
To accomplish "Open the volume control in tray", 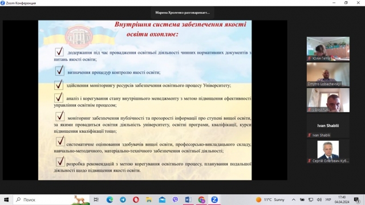I will pos(319,200).
